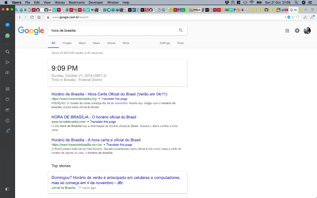Open the tab menu at the right of the tab bar
This screenshot has width=317, height=198.
coord(313,10)
